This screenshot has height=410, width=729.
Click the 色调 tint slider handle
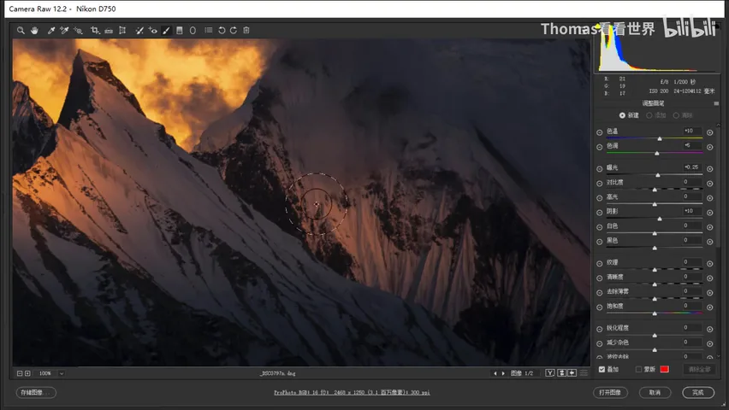(x=656, y=153)
